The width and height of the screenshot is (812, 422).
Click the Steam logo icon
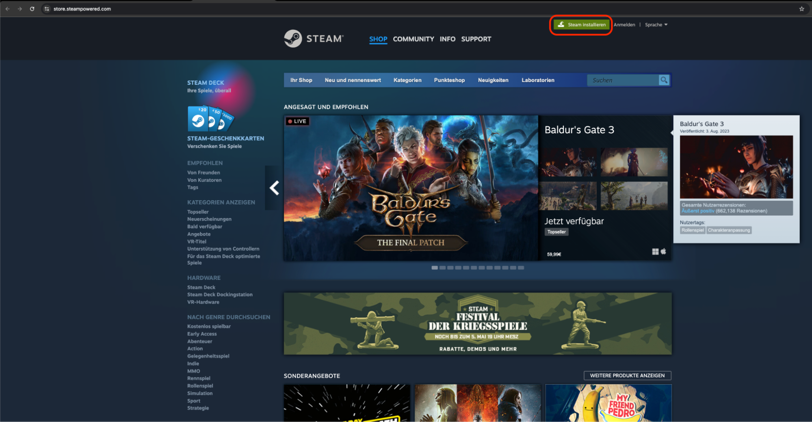pyautogui.click(x=293, y=39)
